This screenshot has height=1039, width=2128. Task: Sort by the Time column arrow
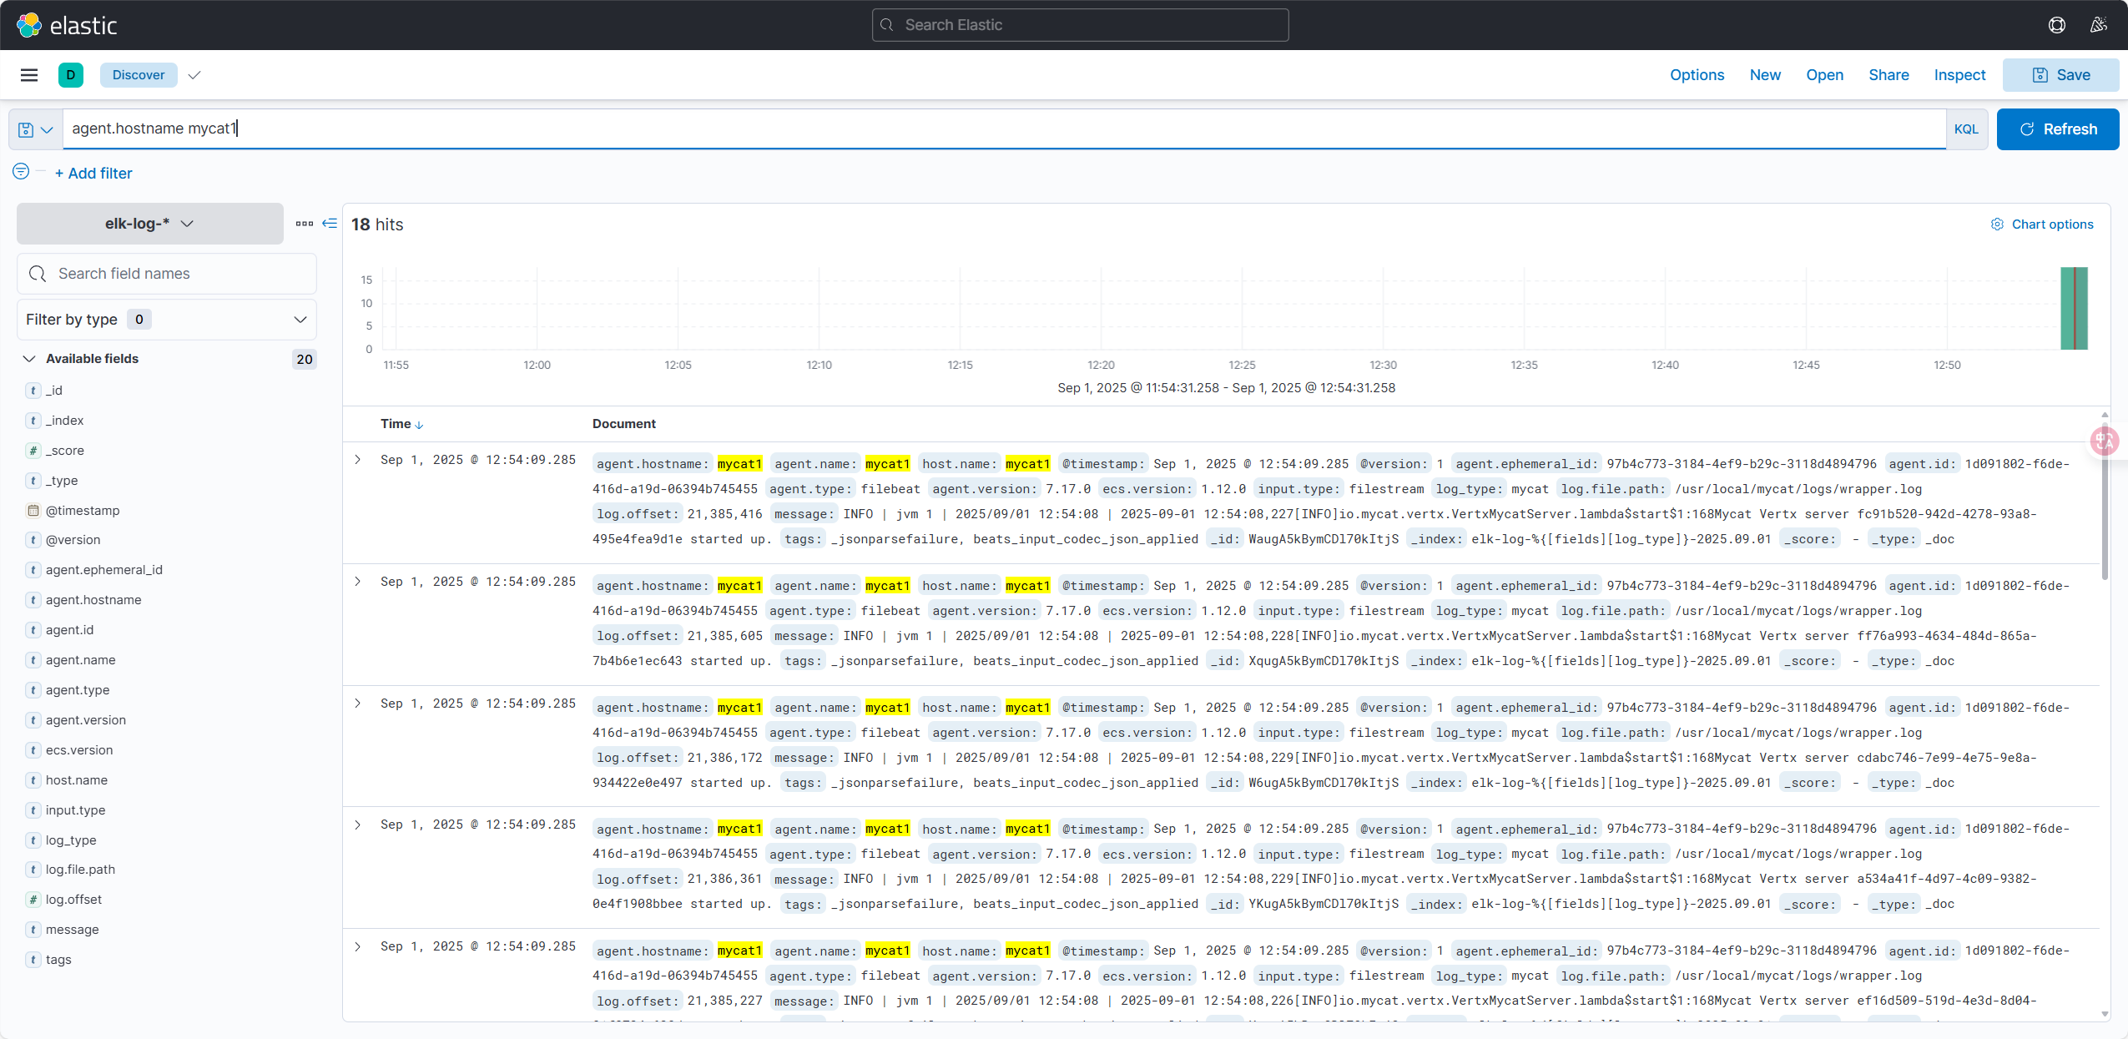(419, 425)
